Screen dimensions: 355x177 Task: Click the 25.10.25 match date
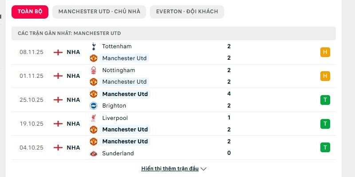pos(32,100)
